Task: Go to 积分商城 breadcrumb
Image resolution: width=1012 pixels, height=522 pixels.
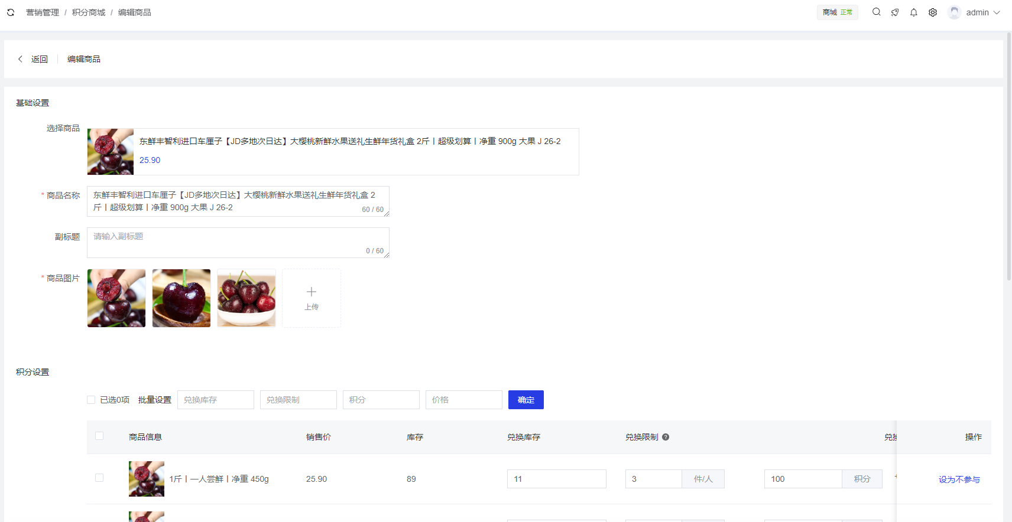Action: [x=89, y=12]
